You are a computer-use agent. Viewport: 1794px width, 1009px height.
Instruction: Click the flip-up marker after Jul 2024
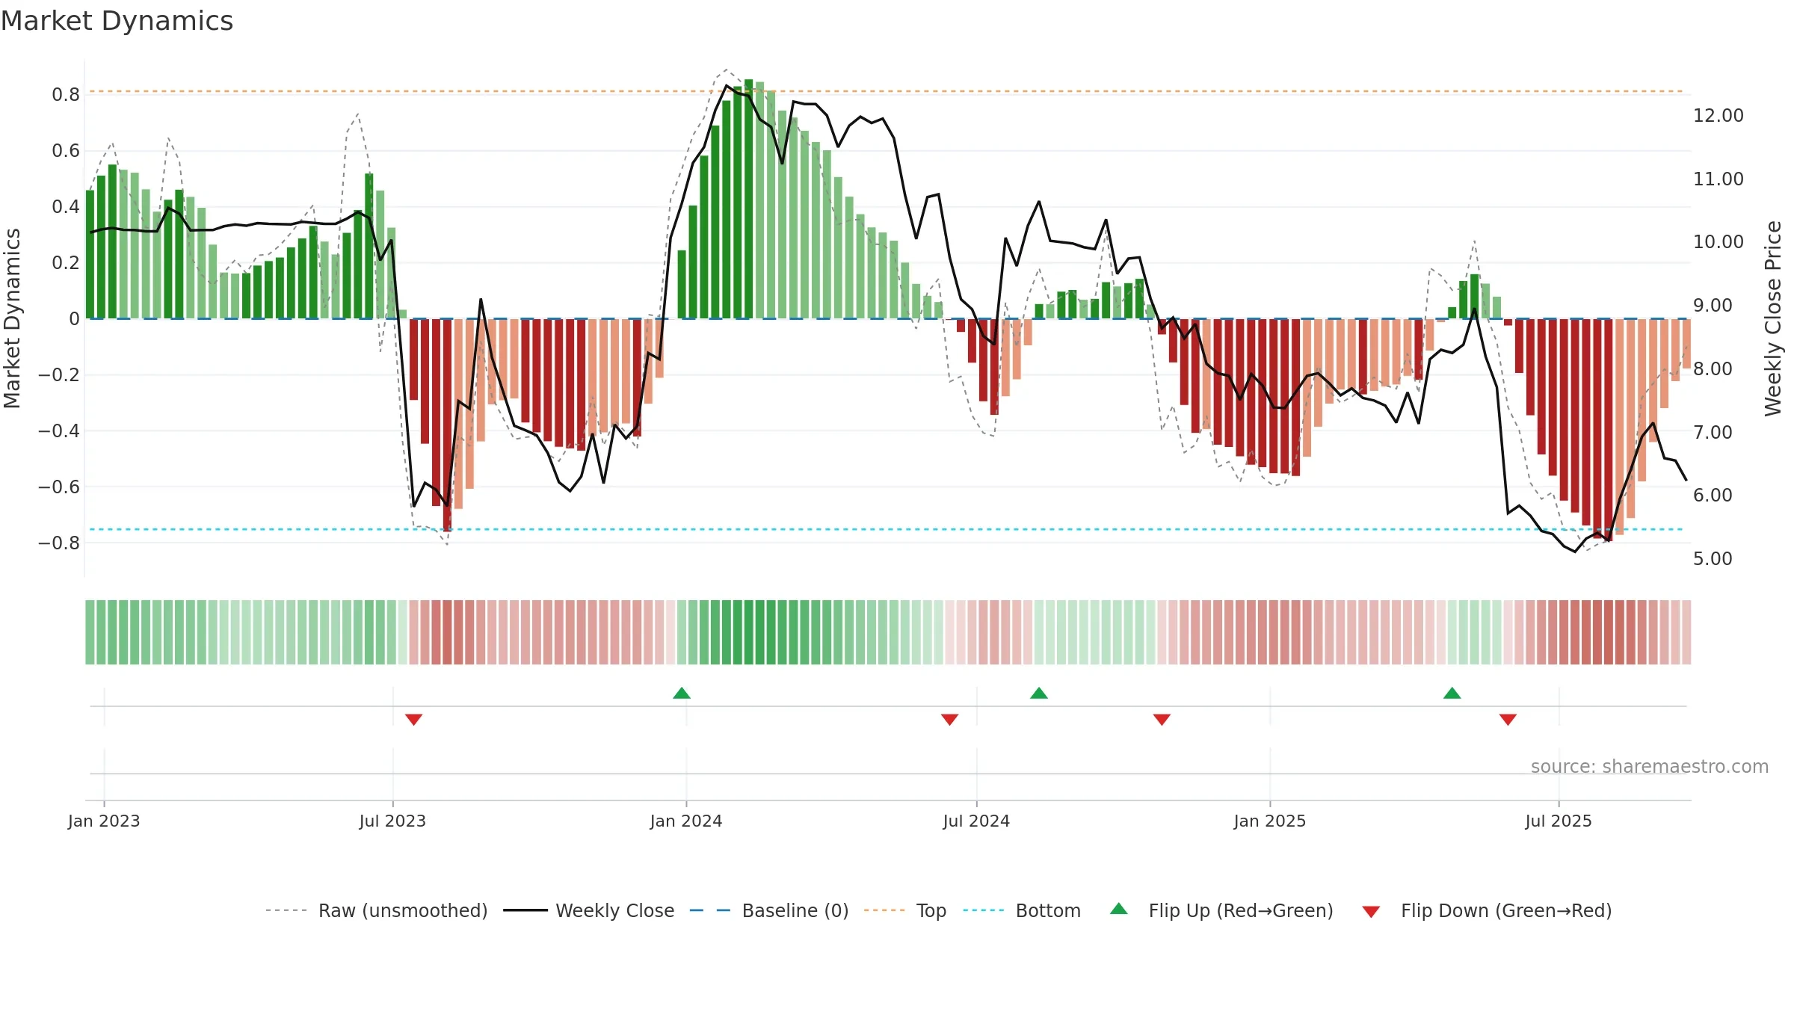coord(1039,693)
